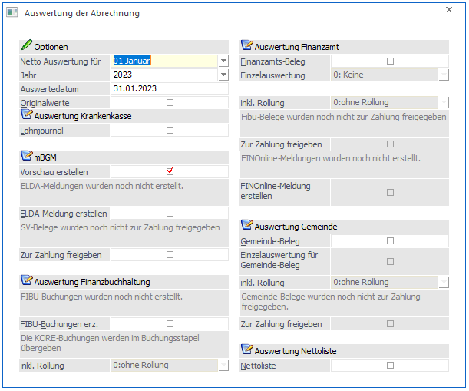Click the mBGM section icon
Screen dimensions: 469x391
pyautogui.click(x=27, y=156)
